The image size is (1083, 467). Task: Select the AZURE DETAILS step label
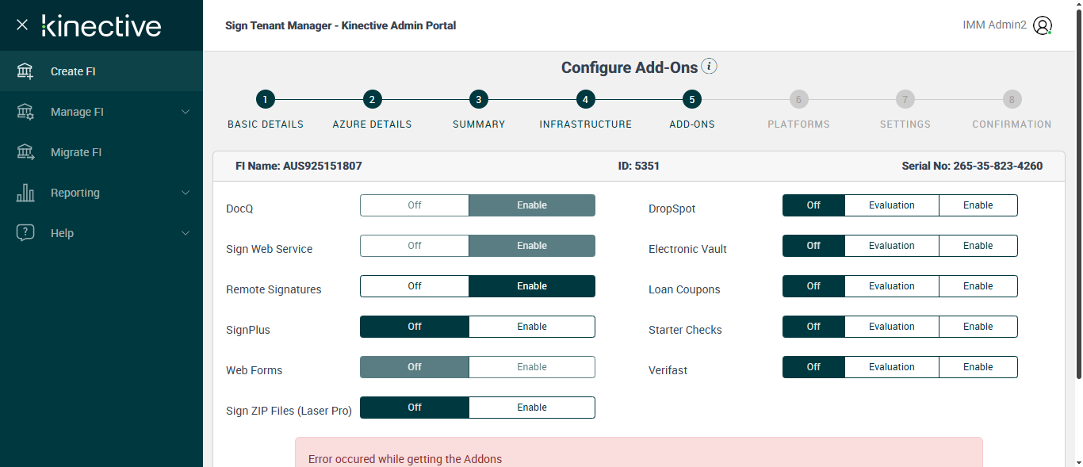(x=372, y=124)
